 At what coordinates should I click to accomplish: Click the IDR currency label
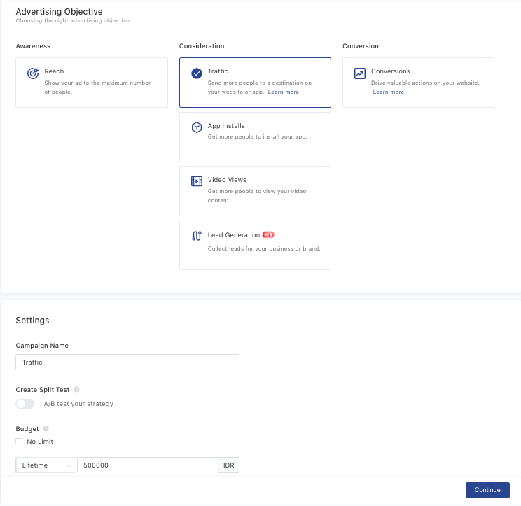coord(228,465)
